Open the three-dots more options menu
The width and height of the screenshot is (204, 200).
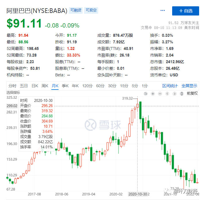pos(163,10)
